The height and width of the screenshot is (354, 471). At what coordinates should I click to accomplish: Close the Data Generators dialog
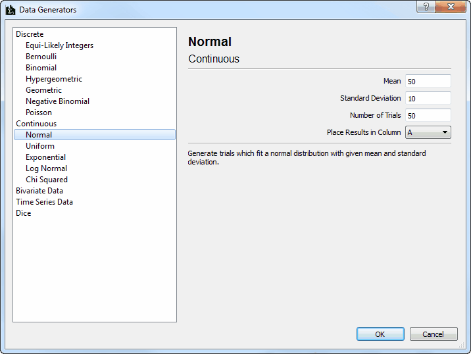pos(450,7)
